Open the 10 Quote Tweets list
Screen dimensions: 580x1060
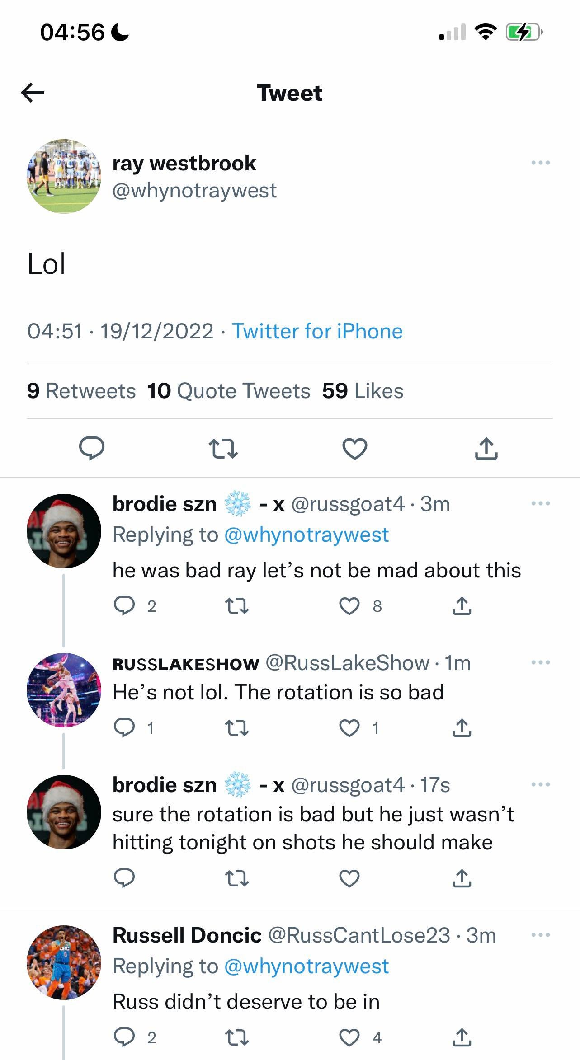[229, 391]
